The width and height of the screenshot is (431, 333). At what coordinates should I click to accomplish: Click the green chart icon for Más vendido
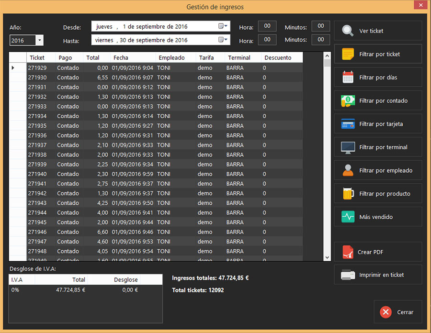tap(348, 217)
